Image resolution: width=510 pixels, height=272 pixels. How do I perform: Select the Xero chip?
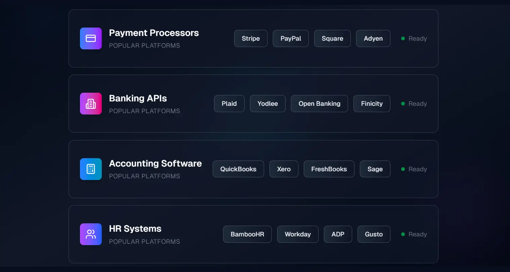(x=284, y=169)
